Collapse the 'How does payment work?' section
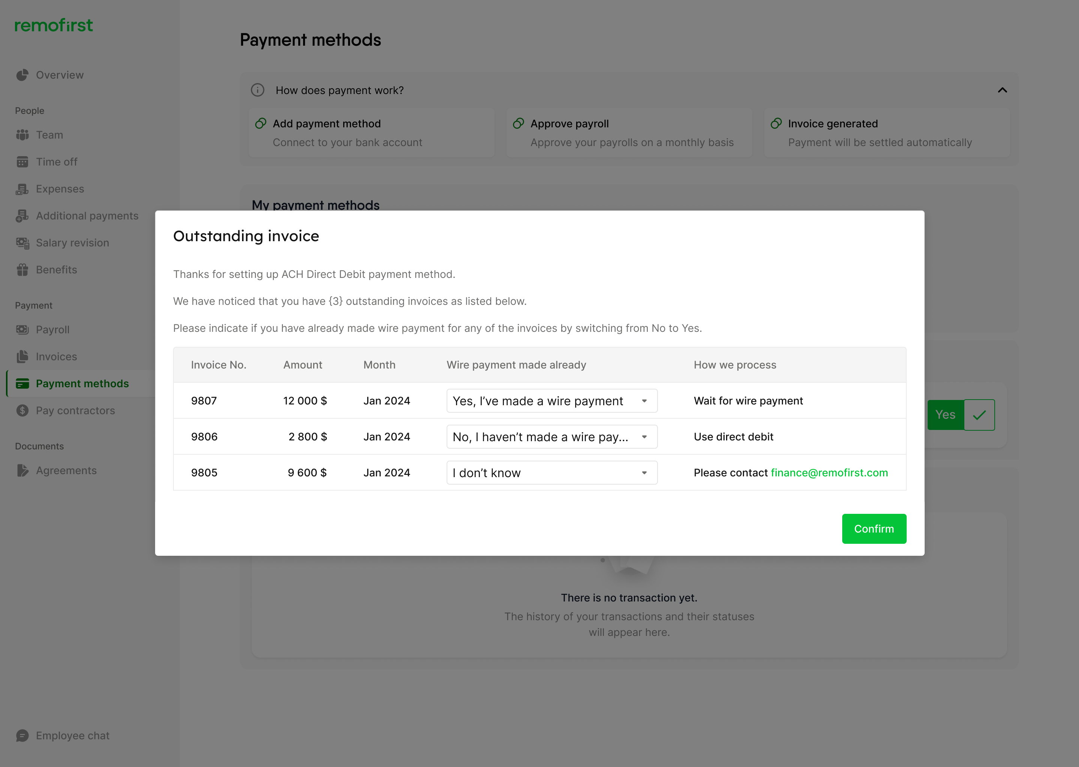 click(x=1002, y=90)
